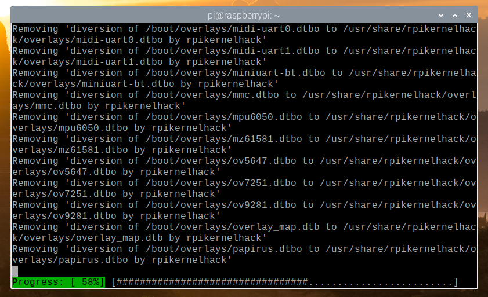This screenshot has height=297, width=488.
Task: Click the '/boot/overlays/papirus.dtbo' path text
Action: coord(224,249)
